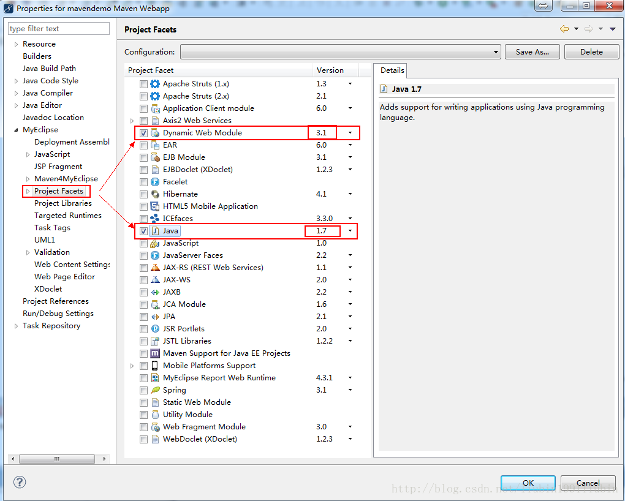Click the JavaServer Faces icon
This screenshot has width=625, height=501.
pyautogui.click(x=155, y=255)
